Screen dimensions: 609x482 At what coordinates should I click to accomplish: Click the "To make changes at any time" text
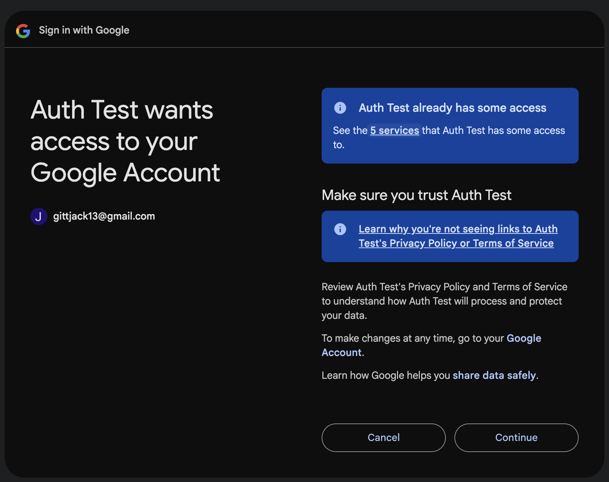413,338
